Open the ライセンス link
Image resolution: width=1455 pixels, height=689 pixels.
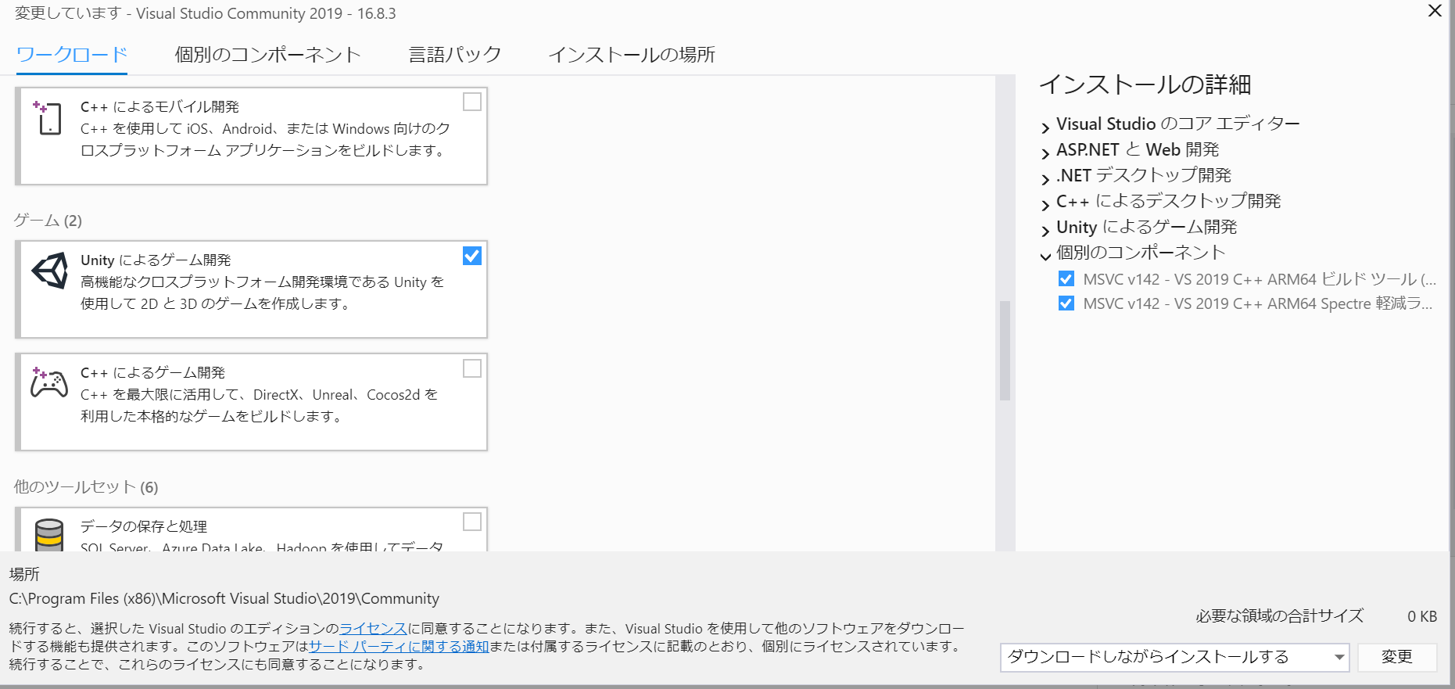[373, 628]
